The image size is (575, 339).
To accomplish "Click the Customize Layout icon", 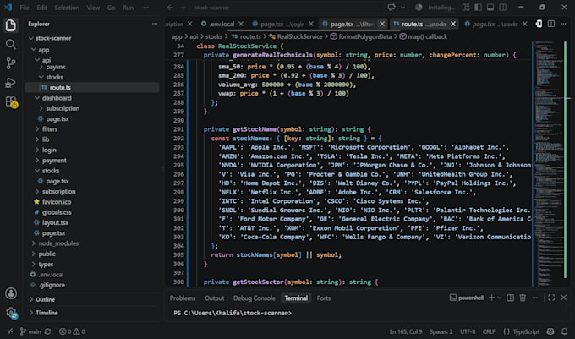I will click(x=466, y=8).
